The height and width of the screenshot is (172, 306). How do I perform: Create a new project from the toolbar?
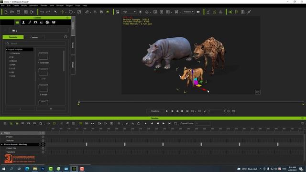[x=6, y=12]
